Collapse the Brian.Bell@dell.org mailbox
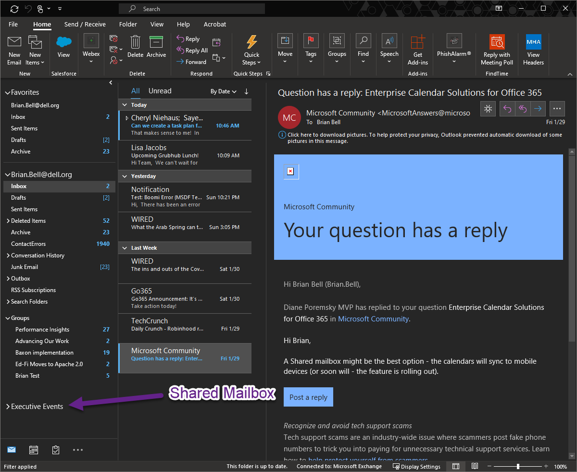The height and width of the screenshot is (472, 577). pos(7,175)
